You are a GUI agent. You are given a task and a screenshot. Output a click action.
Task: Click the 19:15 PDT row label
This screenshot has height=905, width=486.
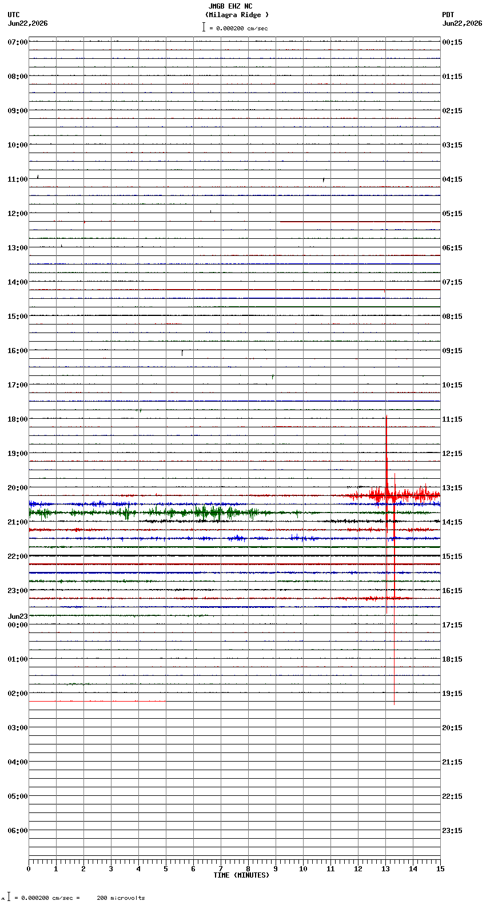[452, 694]
